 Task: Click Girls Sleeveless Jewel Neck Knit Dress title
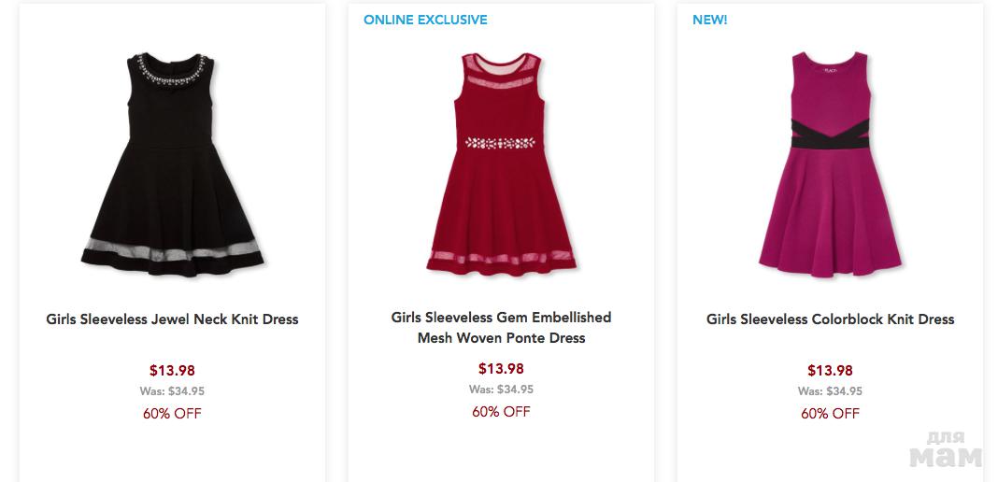172,319
